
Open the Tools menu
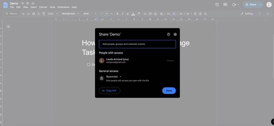pyautogui.click(x=52, y=7)
